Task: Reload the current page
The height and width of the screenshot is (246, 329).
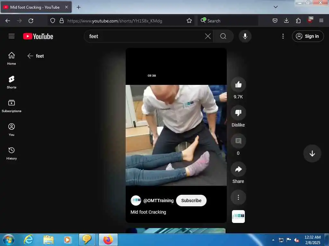Action: click(31, 21)
